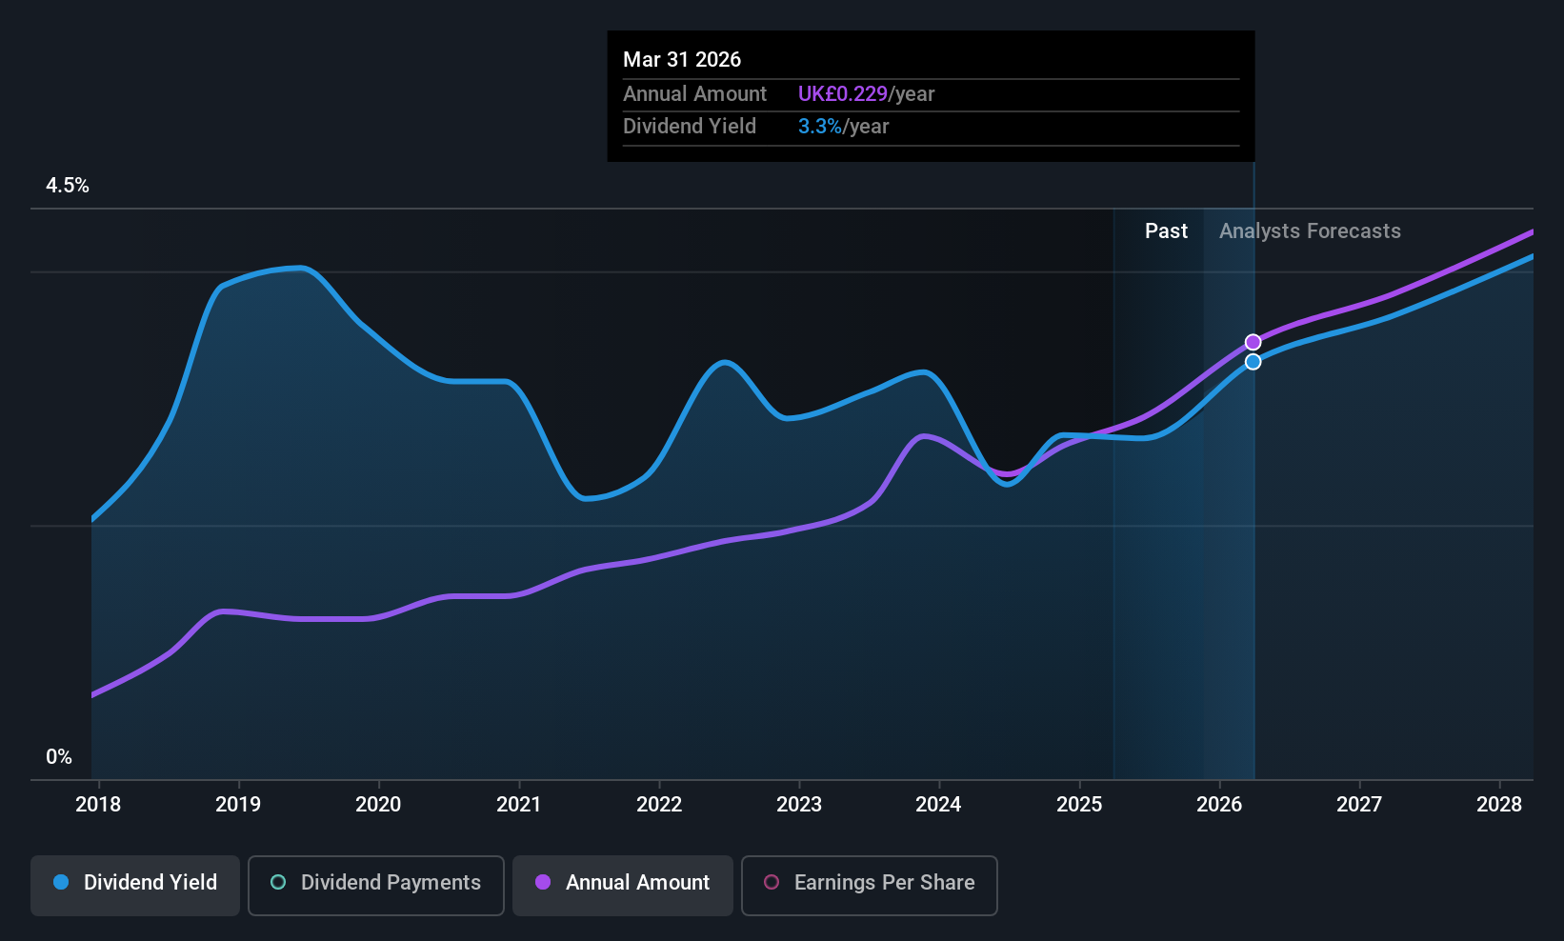
Task: Click the UK£0.229/year annual amount value
Action: 866,94
